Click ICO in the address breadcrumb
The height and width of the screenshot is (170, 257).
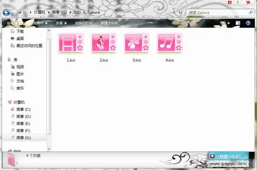pos(77,12)
